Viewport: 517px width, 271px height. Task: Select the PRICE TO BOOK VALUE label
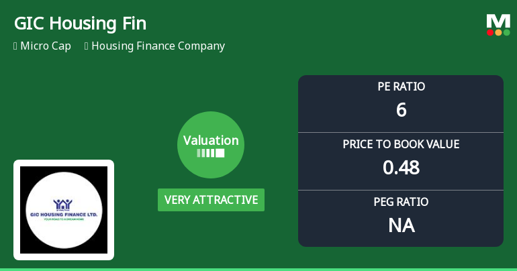[401, 144]
